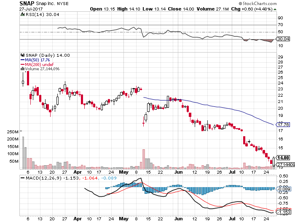Click the May label on price chart axis
Screen dimensions: 295x222
pyautogui.click(x=124, y=172)
